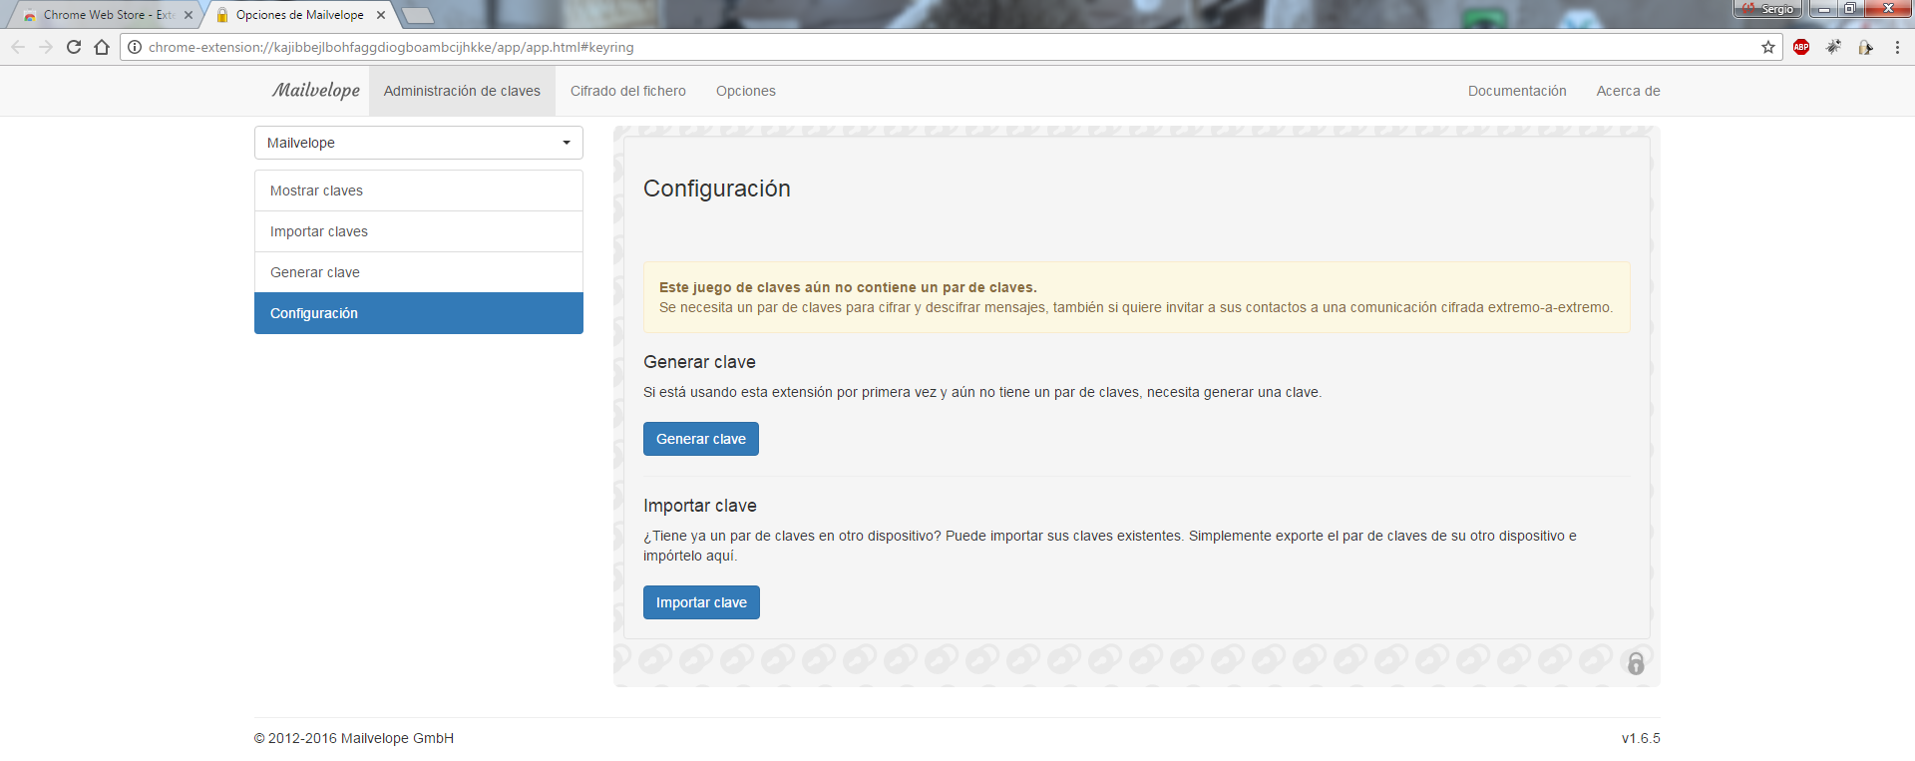
Task: Open the Chrome three-dot menu
Action: tap(1897, 47)
